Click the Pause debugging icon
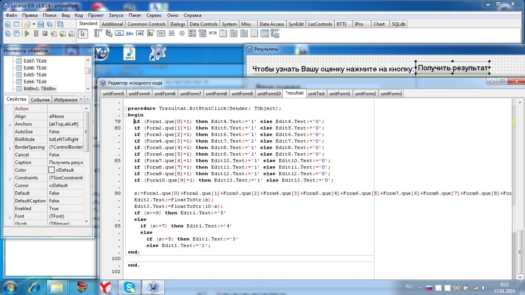525x295 pixels. click(x=36, y=34)
